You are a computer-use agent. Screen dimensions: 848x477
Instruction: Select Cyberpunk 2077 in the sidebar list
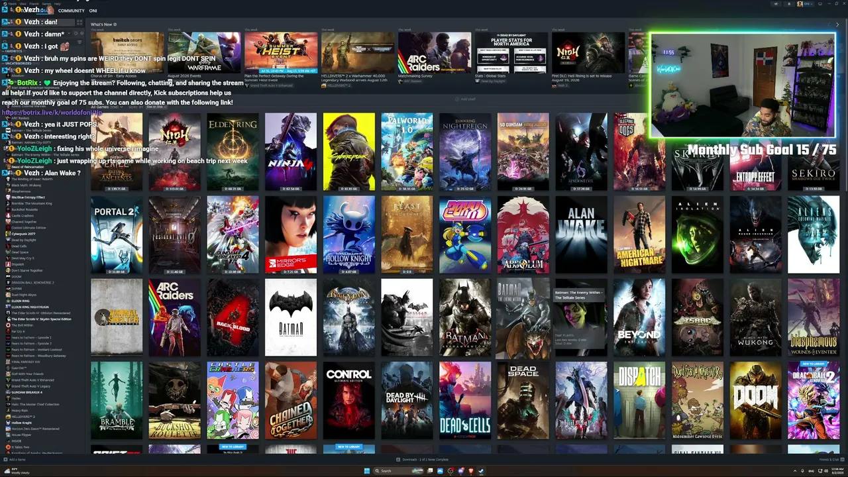[23, 234]
